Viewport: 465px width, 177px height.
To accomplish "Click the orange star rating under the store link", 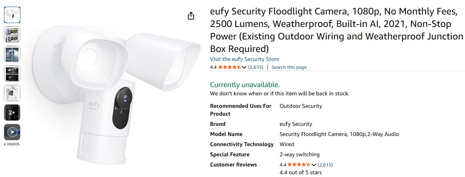I will coord(230,67).
